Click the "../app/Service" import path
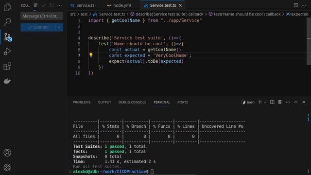The height and width of the screenshot is (175, 311). click(181, 20)
